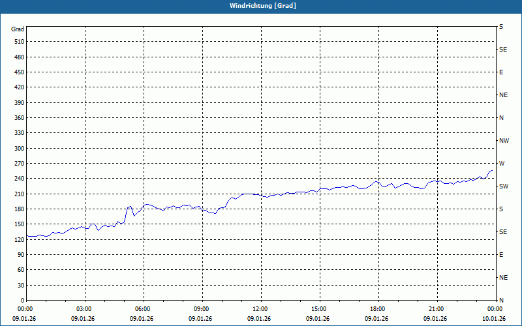
Task: Click the S compass label at the chart's top edge
Action: click(x=501, y=27)
